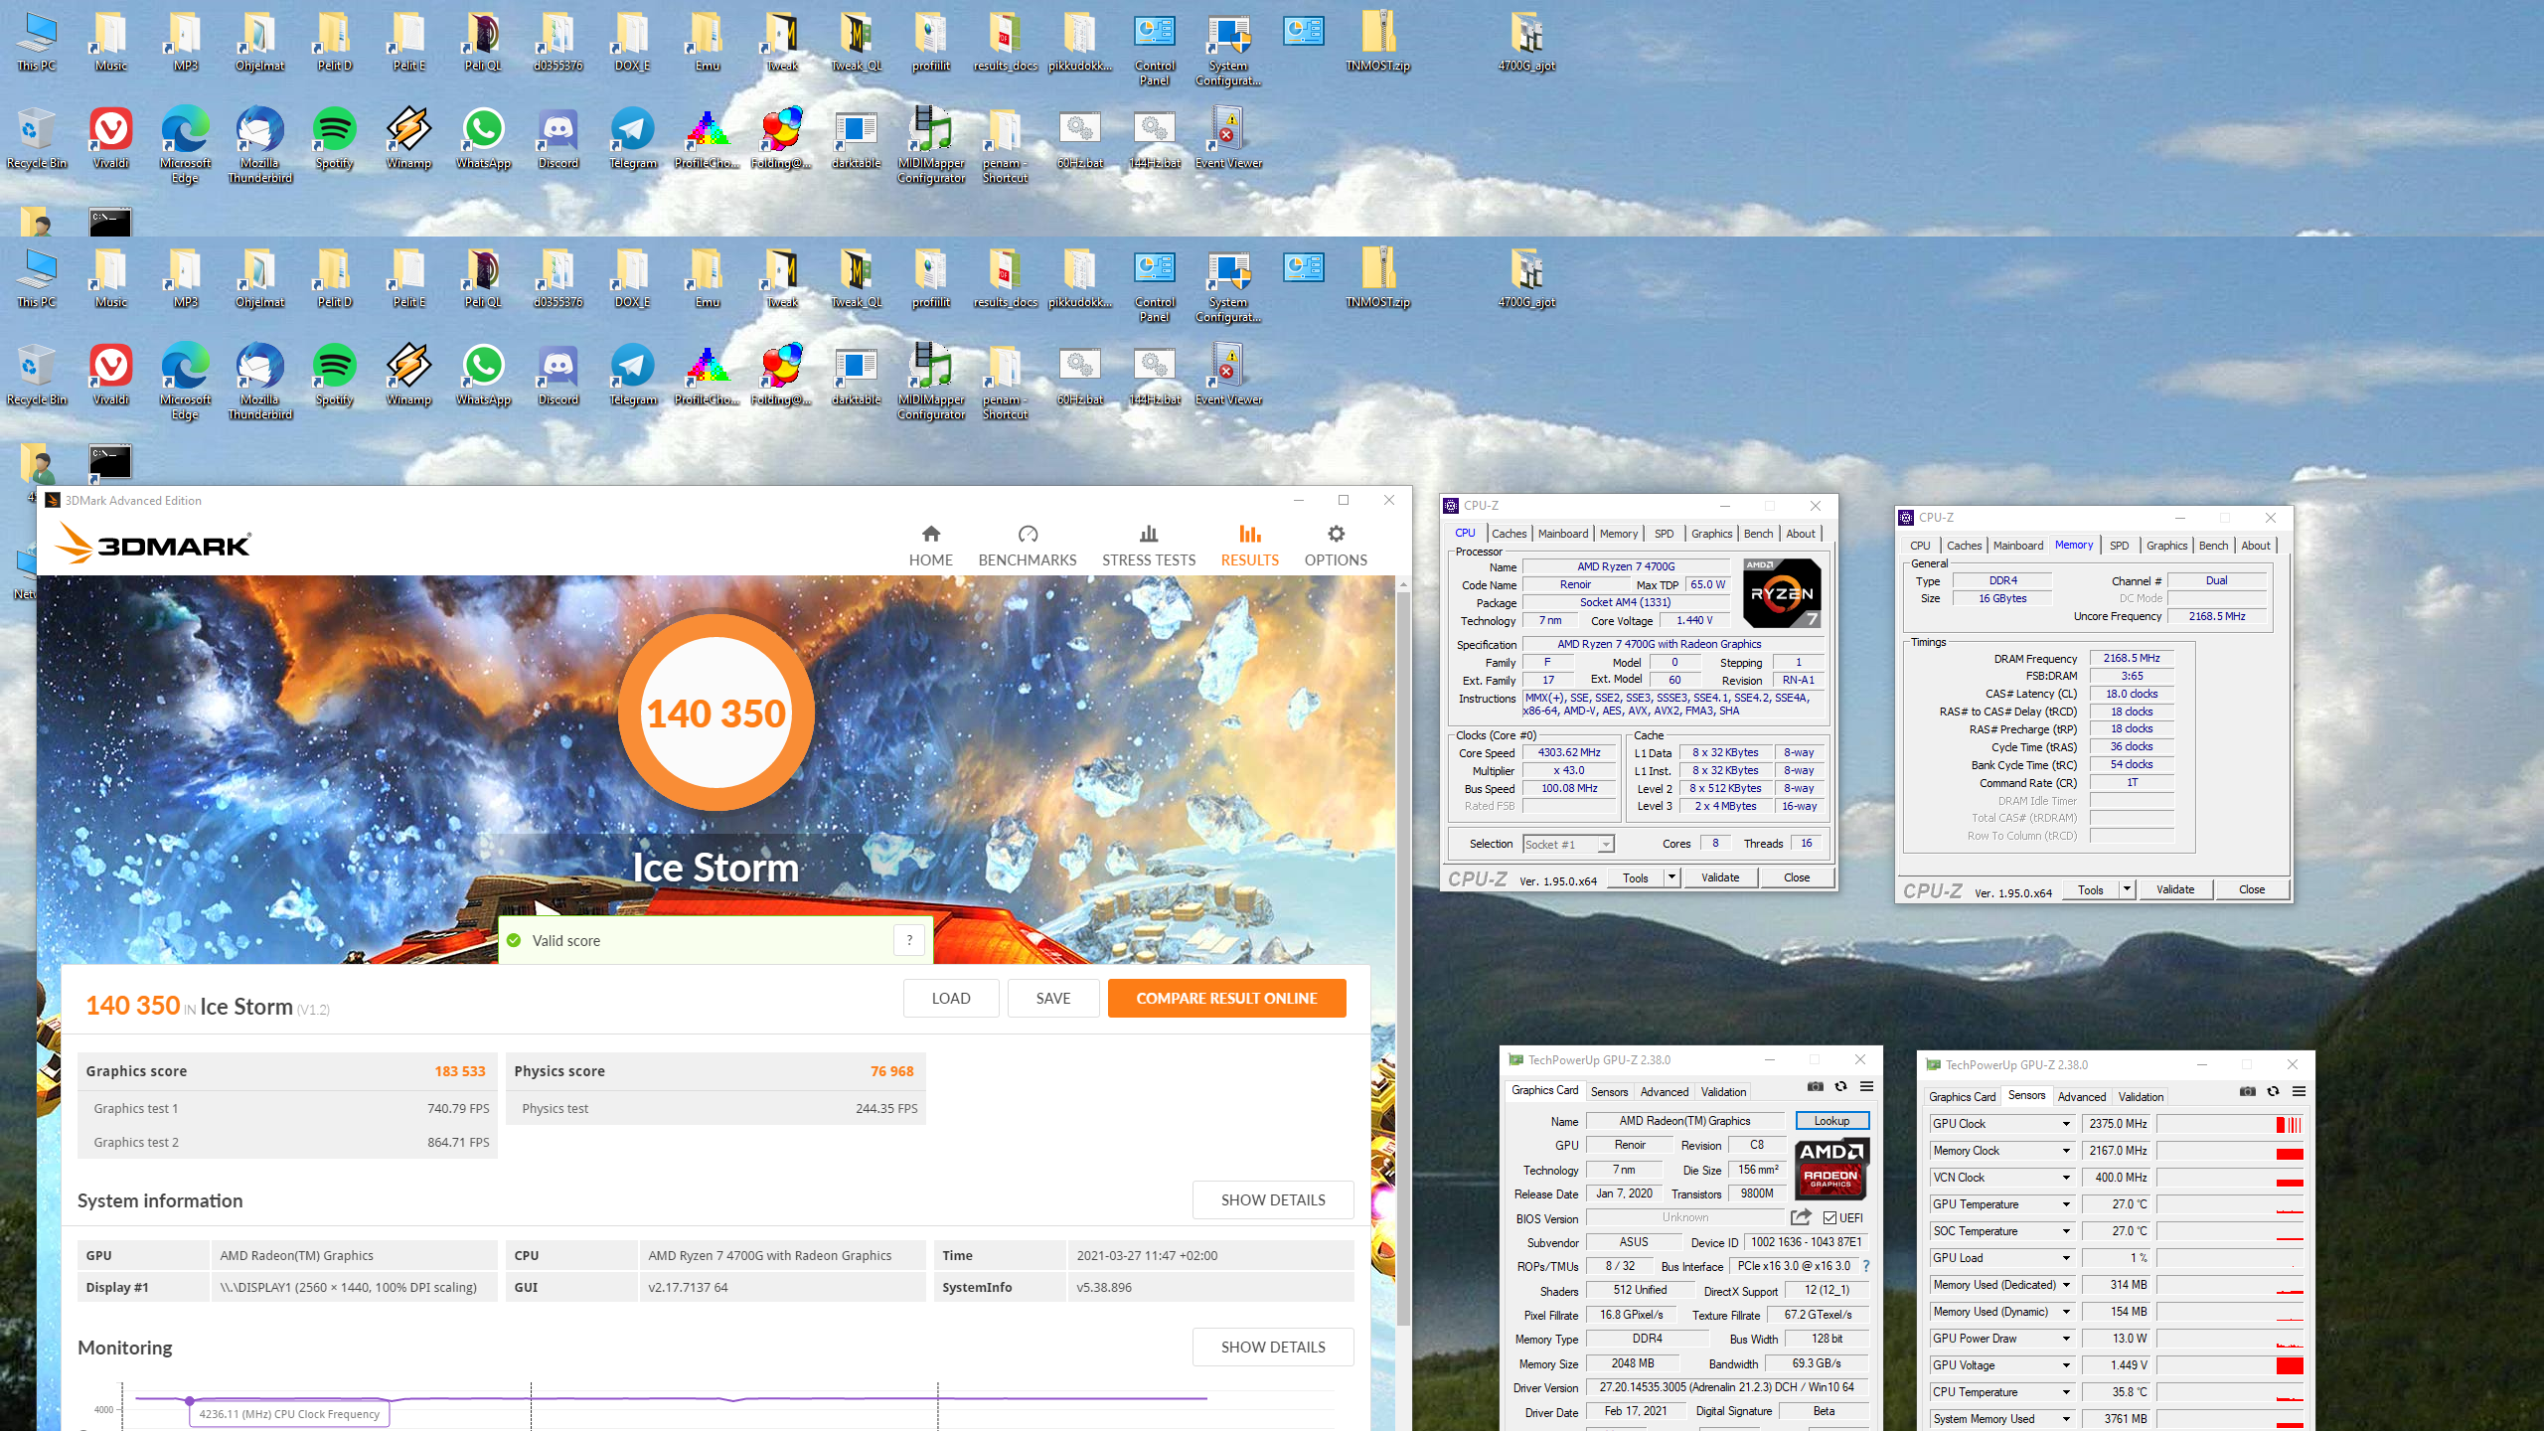Open Advanced tab in GPU-Z Graphics Card window
The image size is (2544, 1431).
pyautogui.click(x=1664, y=1091)
